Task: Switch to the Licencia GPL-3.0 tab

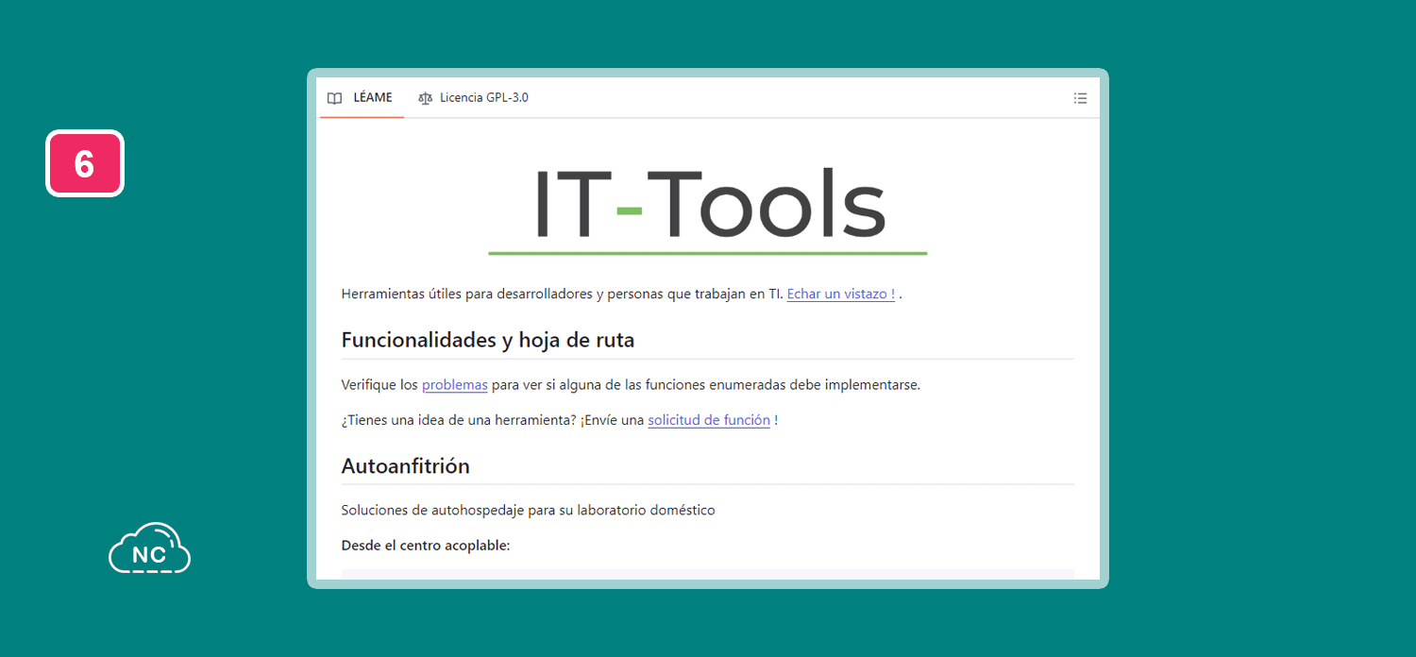Action: 473,98
